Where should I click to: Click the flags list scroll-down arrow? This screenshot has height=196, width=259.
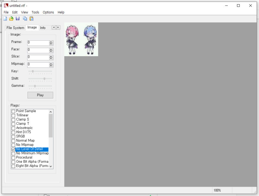[51, 166]
